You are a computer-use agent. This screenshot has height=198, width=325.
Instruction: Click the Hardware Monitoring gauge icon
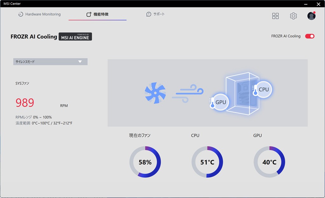coord(21,14)
